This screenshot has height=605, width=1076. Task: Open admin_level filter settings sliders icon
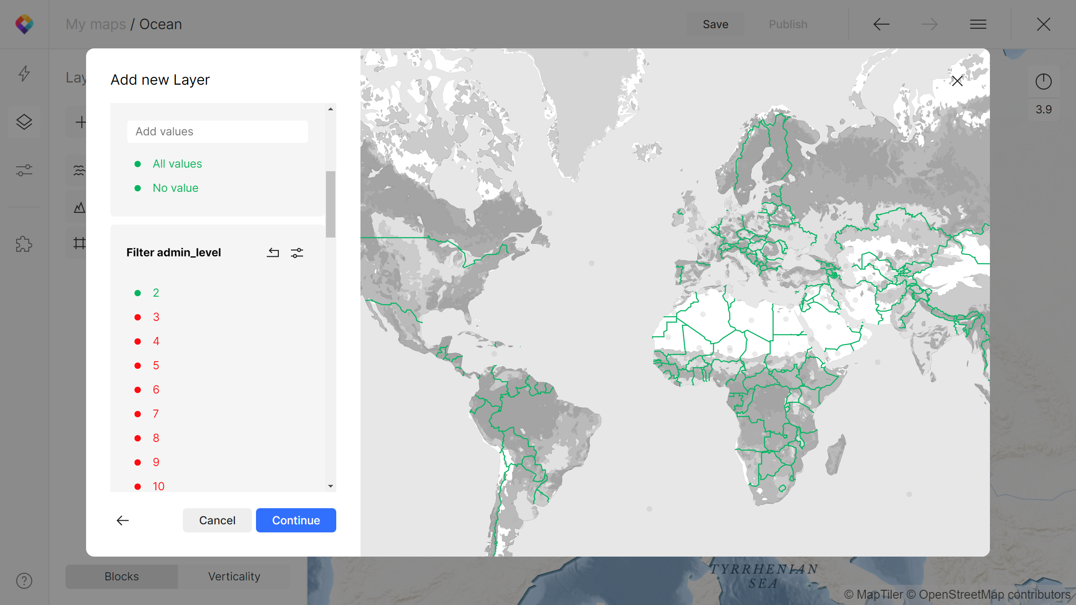297,253
